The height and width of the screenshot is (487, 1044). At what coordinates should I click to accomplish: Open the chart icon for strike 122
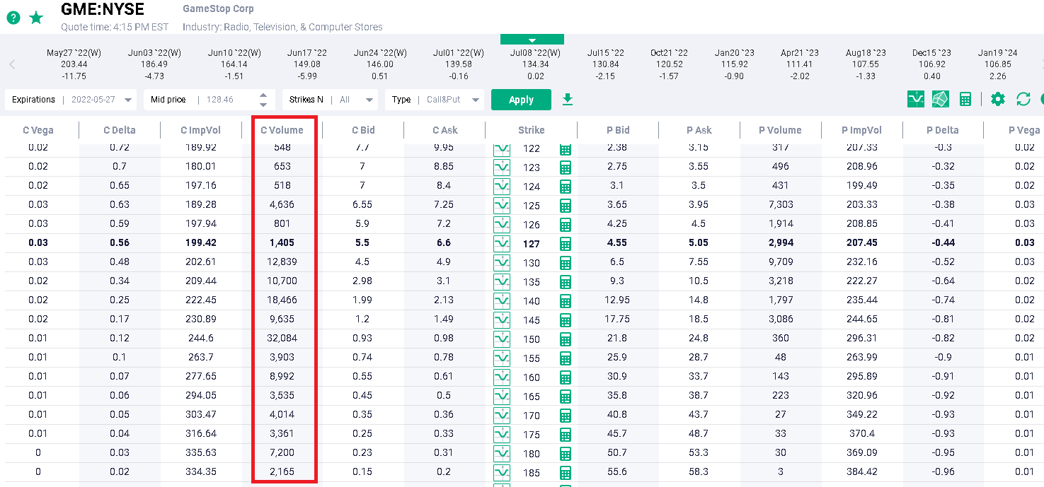[502, 148]
